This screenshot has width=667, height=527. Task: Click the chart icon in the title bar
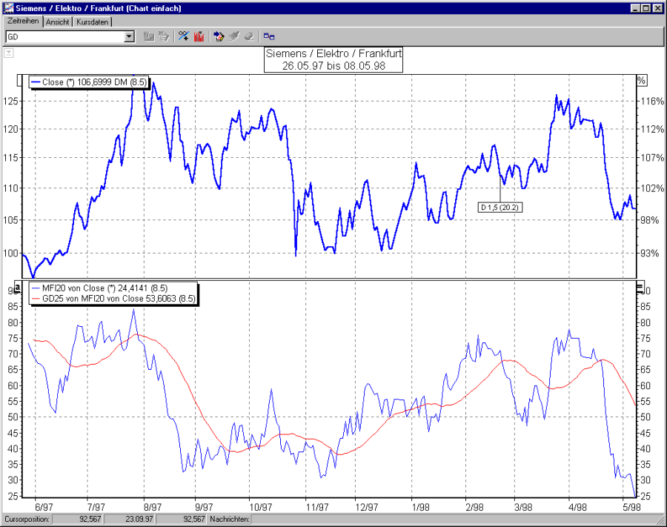click(x=7, y=7)
